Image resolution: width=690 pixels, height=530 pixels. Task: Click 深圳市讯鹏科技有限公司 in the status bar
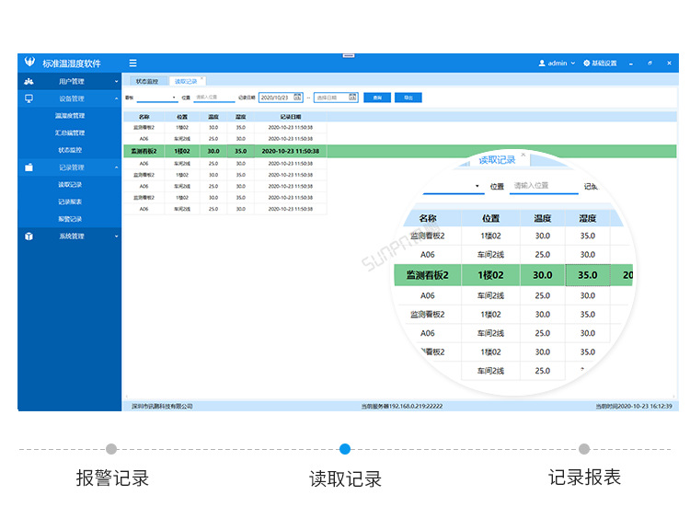pyautogui.click(x=162, y=407)
